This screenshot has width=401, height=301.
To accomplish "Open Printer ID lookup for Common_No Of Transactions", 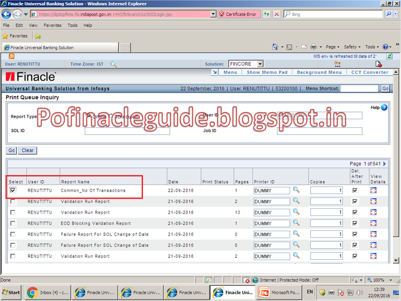I will click(297, 190).
